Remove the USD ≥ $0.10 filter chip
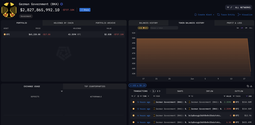The image size is (255, 125). (131, 86)
